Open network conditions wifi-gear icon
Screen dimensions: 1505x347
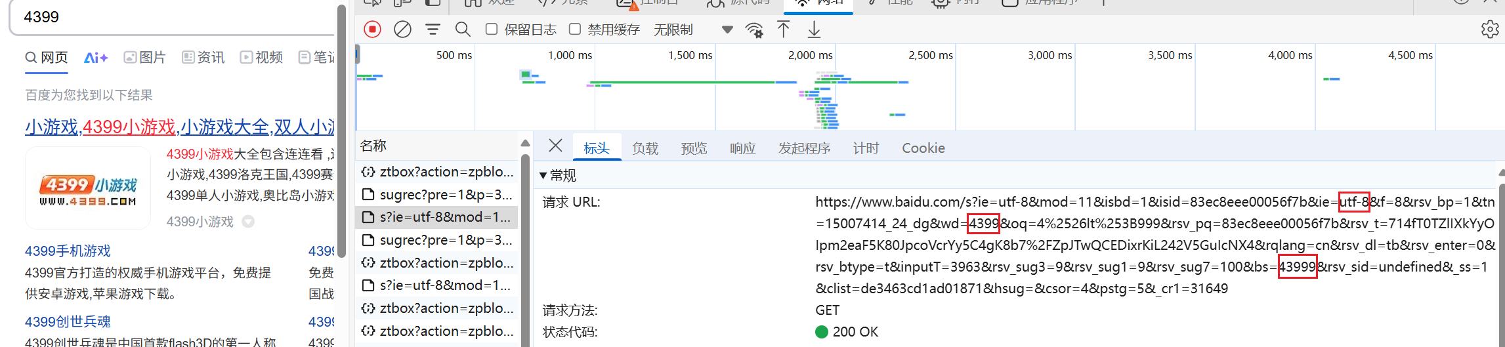[x=754, y=30]
